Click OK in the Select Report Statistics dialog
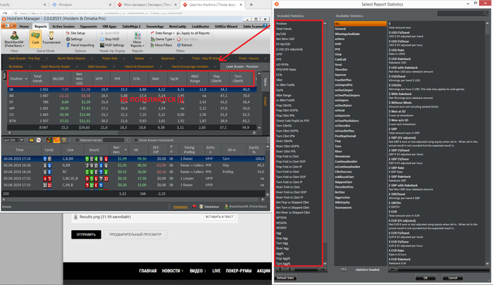 coord(425,278)
